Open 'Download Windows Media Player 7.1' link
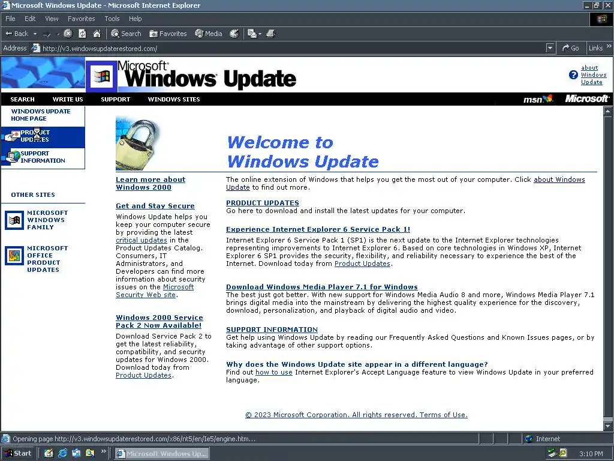The height and width of the screenshot is (461, 614). click(322, 286)
